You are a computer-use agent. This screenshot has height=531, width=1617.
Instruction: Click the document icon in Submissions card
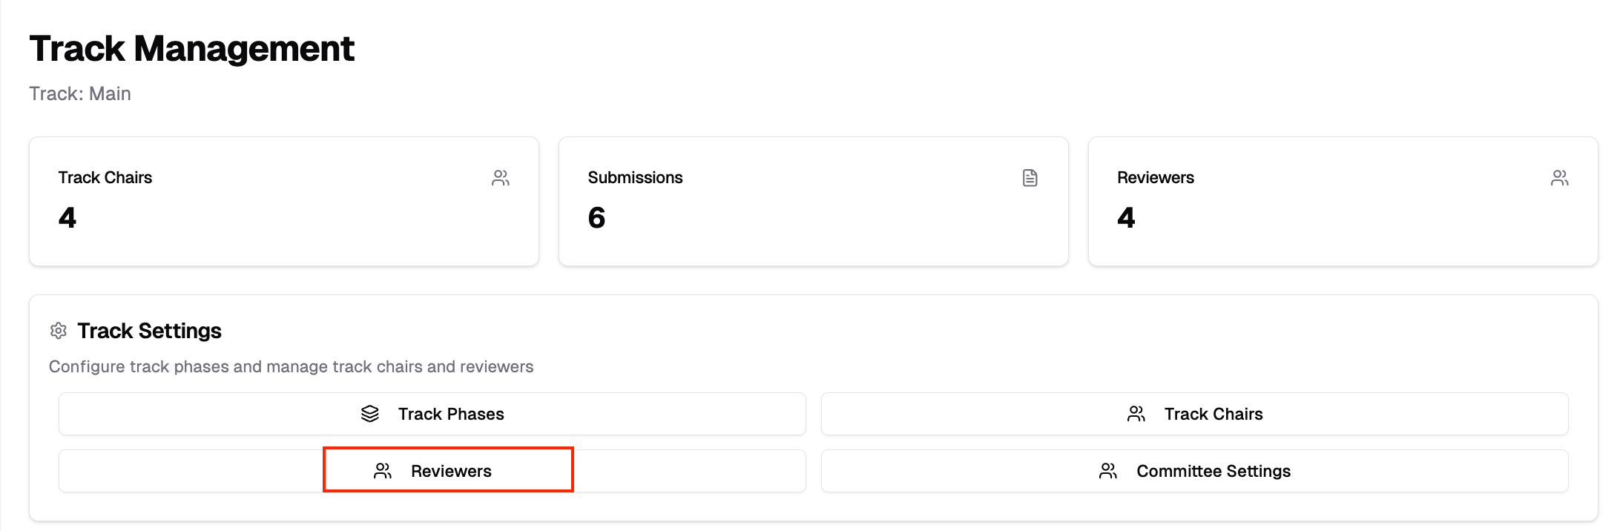point(1030,178)
